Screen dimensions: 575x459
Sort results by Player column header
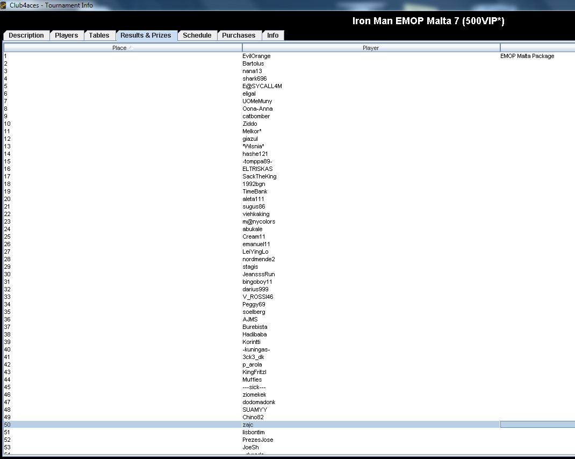click(371, 48)
